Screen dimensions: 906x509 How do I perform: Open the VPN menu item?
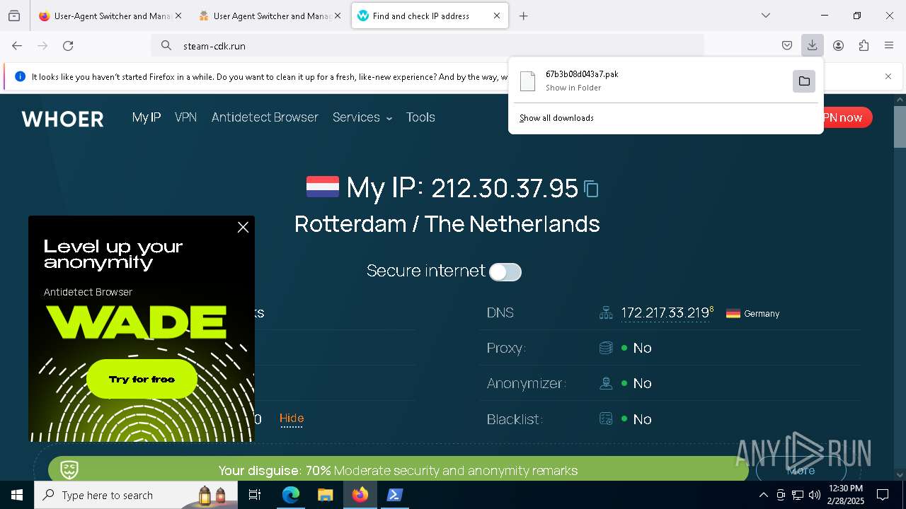click(x=186, y=117)
